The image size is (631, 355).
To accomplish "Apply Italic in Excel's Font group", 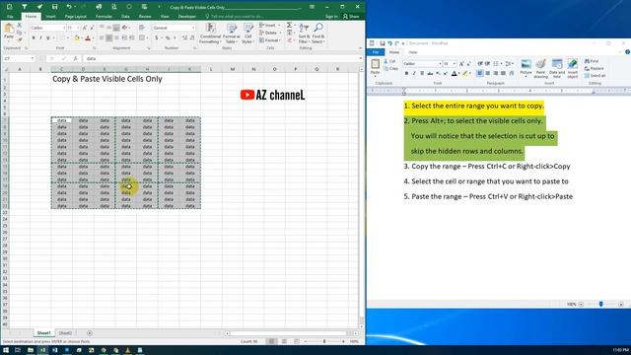I will click(40, 37).
